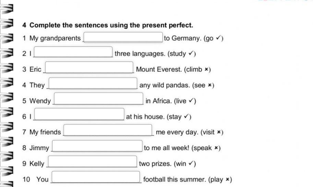Click the answer box after 'My grandparents'
The image size is (313, 187).
point(123,37)
